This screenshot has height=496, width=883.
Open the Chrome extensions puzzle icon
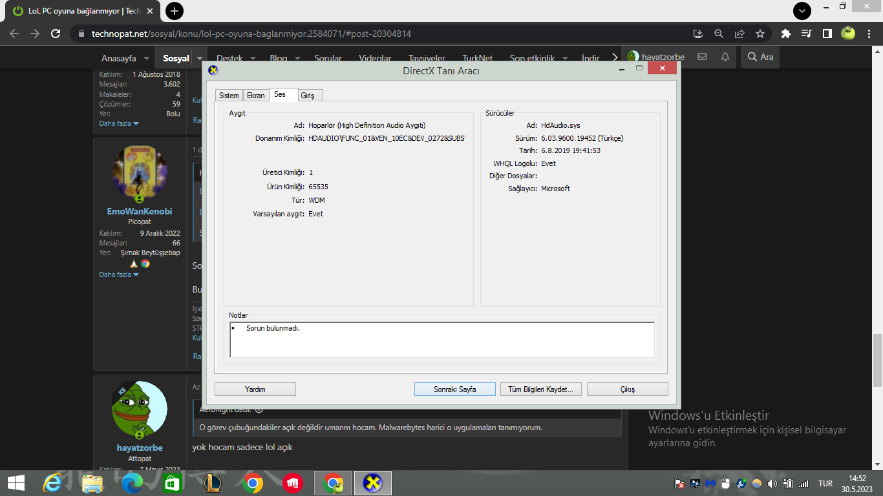[x=786, y=34]
